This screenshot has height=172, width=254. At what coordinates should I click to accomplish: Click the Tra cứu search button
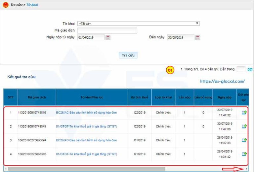click(x=128, y=55)
